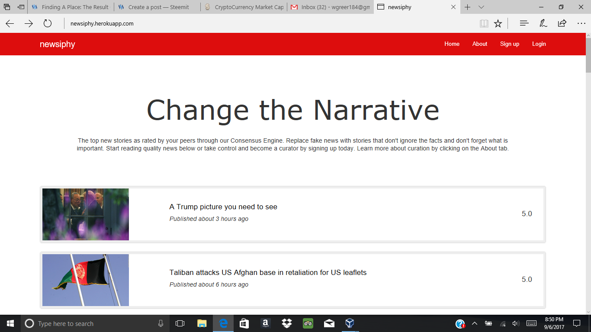Show hidden system tray icons

pos(475,323)
